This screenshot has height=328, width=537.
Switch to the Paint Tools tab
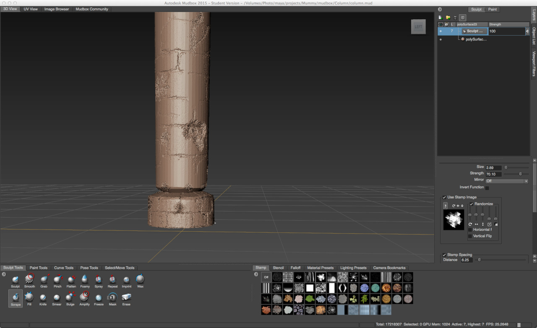click(39, 268)
